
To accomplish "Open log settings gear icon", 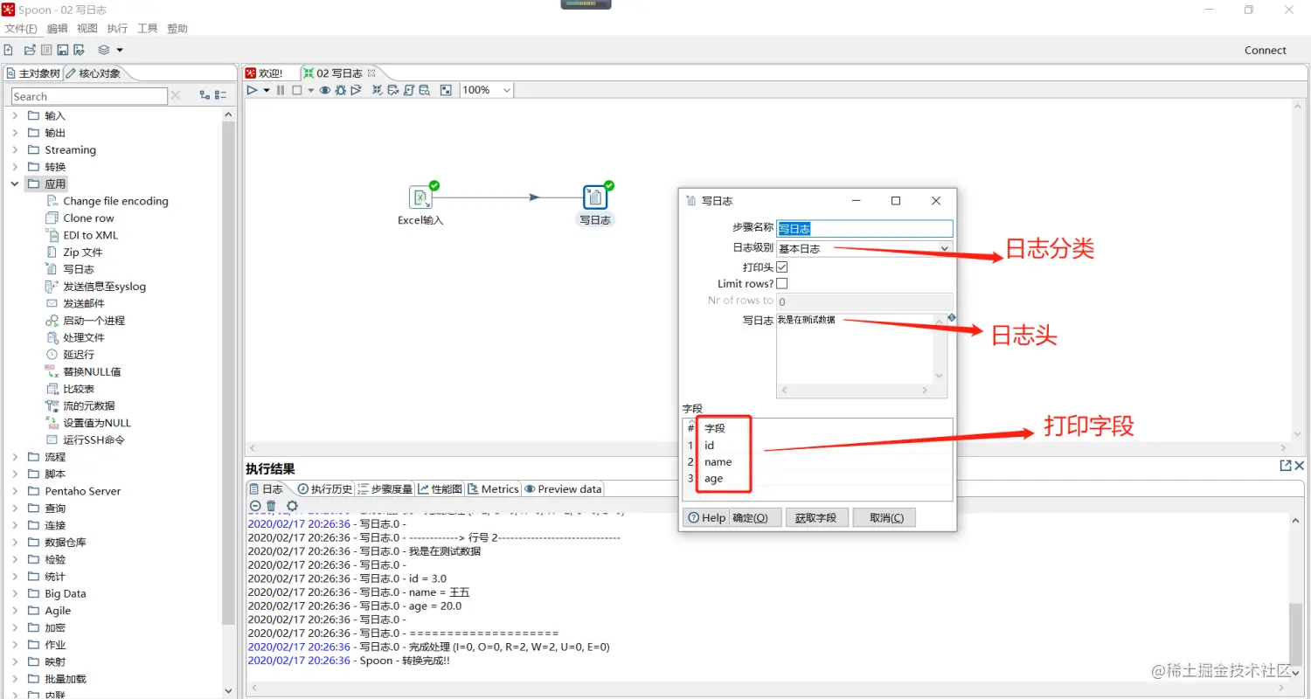I will point(292,506).
